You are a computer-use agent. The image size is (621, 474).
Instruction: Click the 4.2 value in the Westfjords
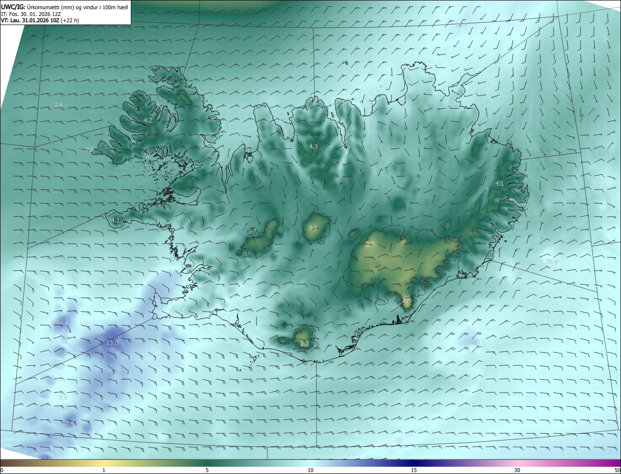148,121
